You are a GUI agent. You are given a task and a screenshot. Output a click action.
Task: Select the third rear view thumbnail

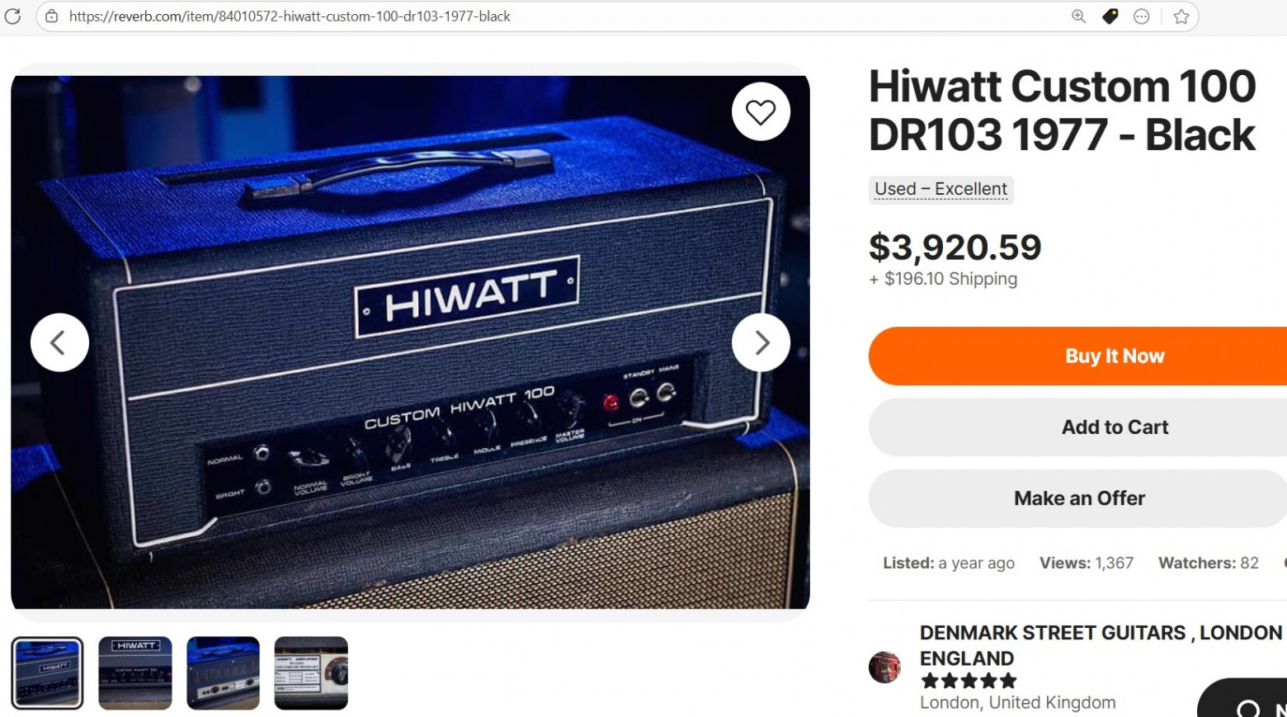[223, 672]
